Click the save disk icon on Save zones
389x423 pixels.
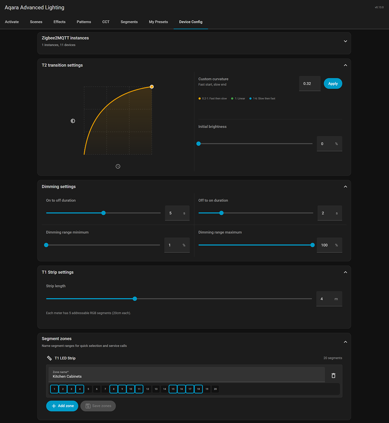click(x=88, y=406)
